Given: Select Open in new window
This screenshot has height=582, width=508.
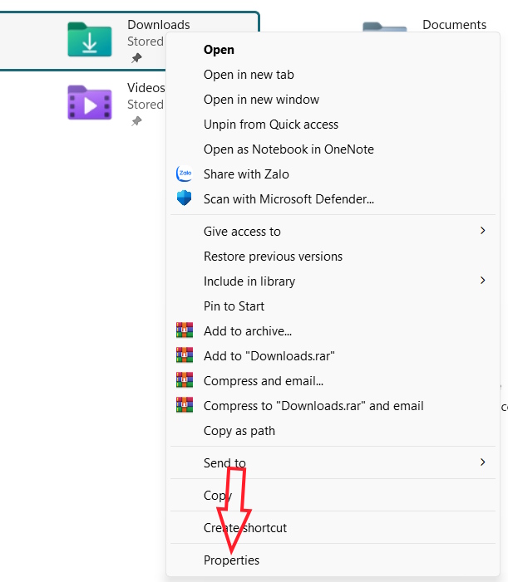Looking at the screenshot, I should click(333, 100).
